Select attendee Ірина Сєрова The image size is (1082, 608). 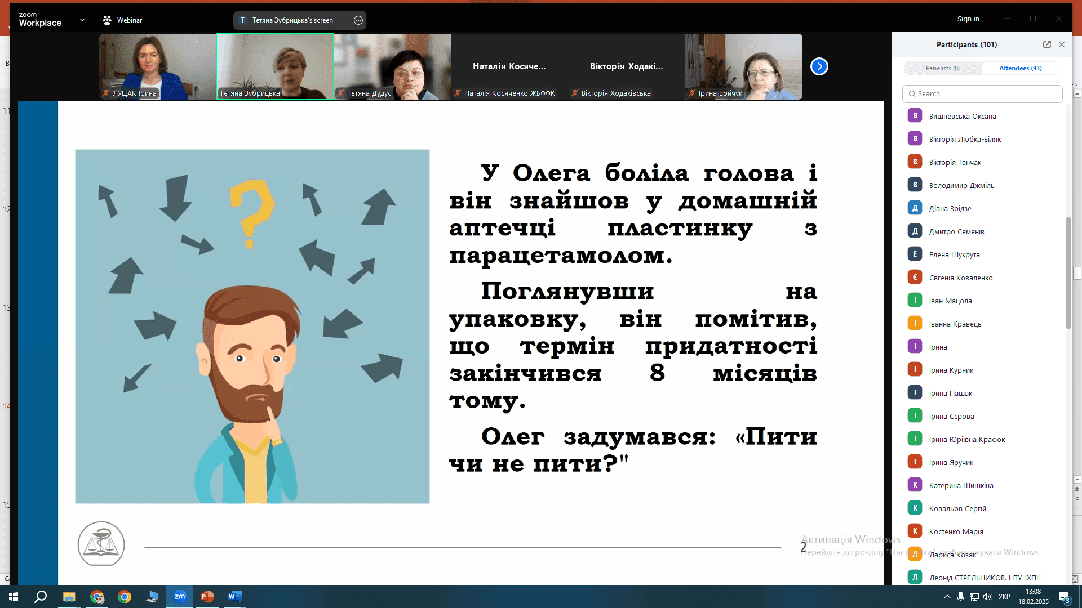pos(983,416)
